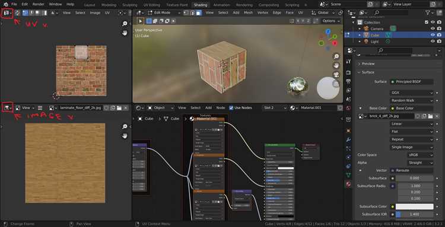Hide Collection via its eye icon
This screenshot has width=445, height=227.
[433, 22]
